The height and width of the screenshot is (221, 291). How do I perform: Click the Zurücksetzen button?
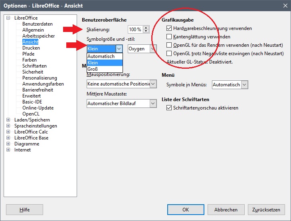(266, 210)
